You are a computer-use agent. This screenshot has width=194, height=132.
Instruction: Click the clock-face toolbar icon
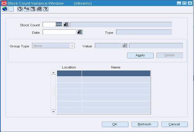click(20, 9)
